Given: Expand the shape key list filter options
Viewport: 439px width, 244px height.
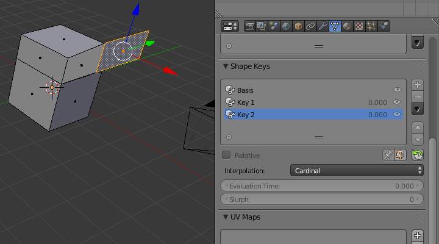Looking at the screenshot, I should [229, 137].
